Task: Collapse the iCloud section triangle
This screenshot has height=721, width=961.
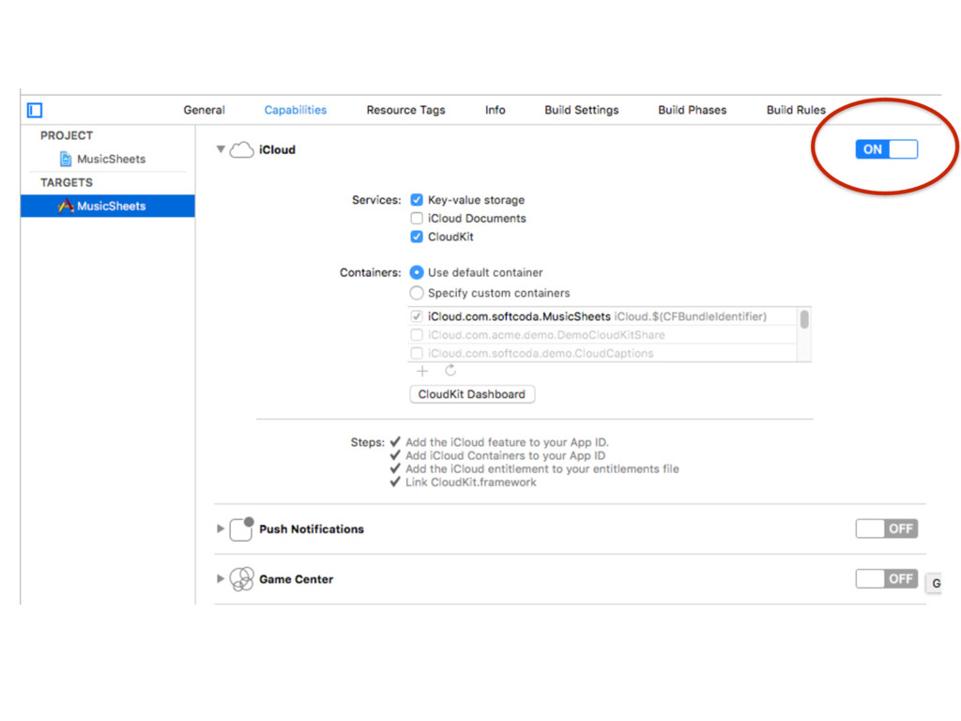Action: click(x=221, y=149)
